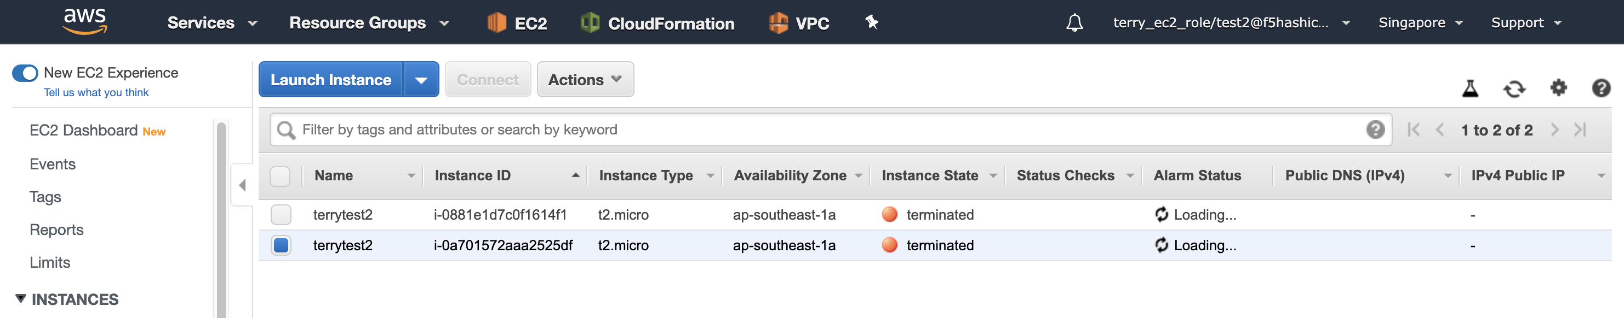This screenshot has height=318, width=1624.
Task: Open the CloudFormation shortcut icon
Action: pyautogui.click(x=590, y=22)
